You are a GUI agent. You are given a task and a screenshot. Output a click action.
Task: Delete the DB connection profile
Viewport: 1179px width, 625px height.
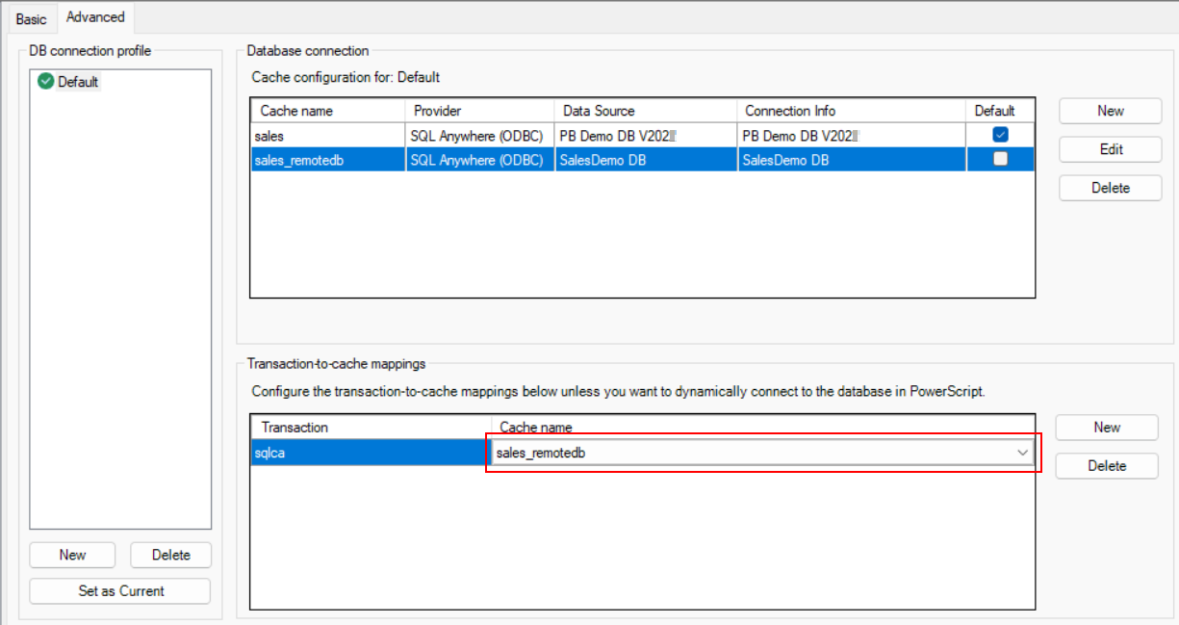click(170, 555)
